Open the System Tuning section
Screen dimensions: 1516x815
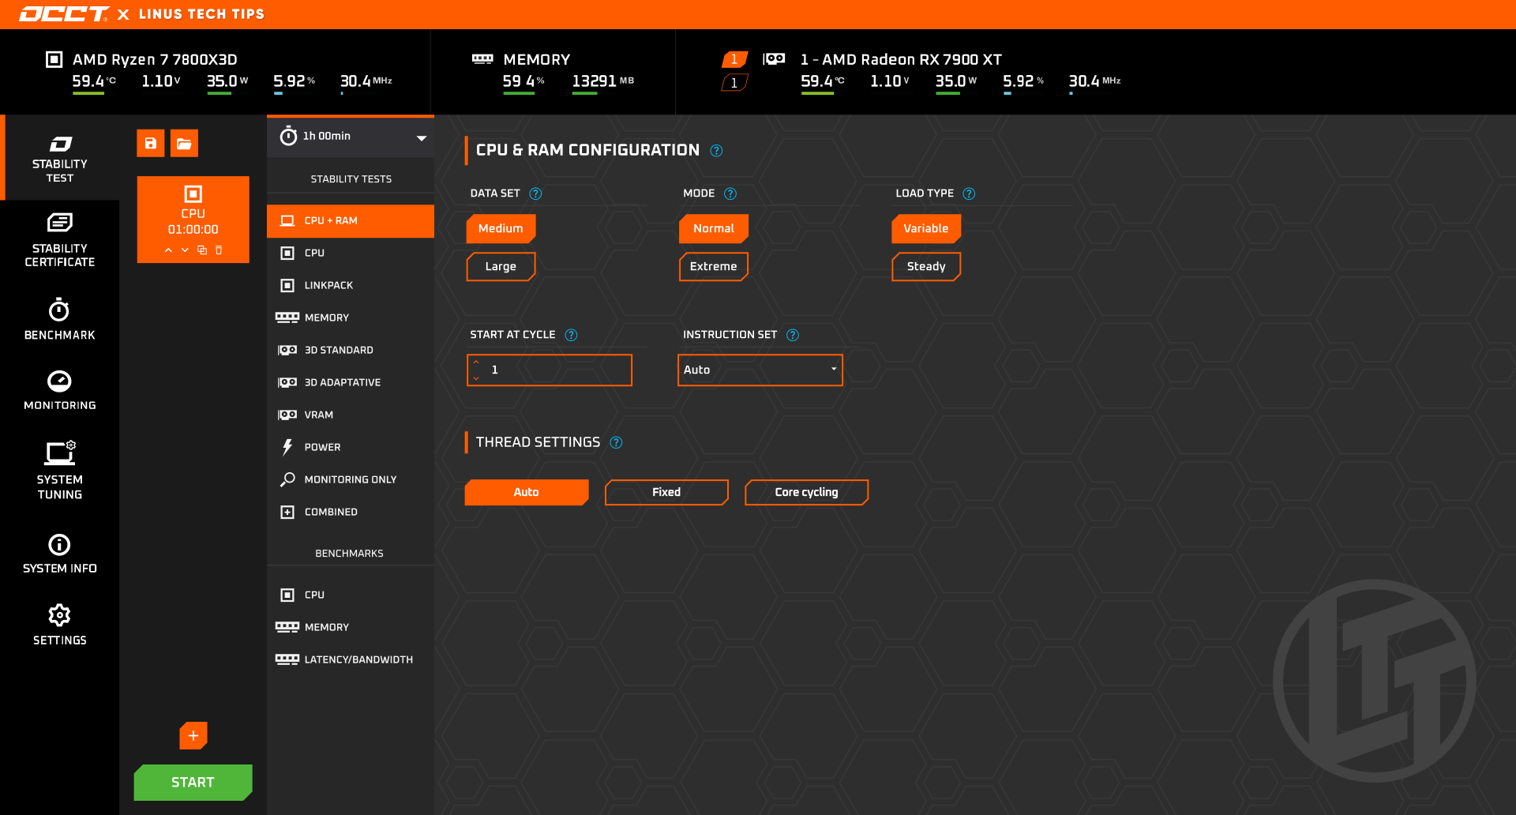[x=60, y=470]
